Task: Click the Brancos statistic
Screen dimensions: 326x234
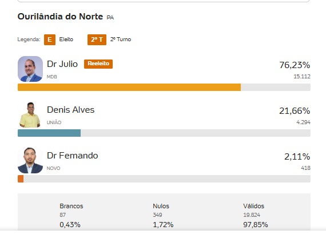Action: click(x=71, y=216)
